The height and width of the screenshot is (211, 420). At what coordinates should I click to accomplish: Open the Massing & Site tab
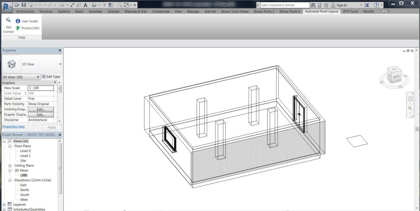(135, 12)
